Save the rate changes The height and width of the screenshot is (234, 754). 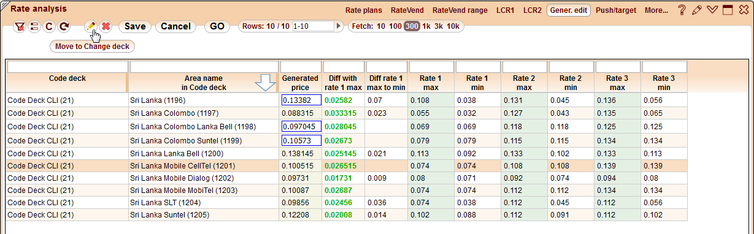tap(135, 27)
